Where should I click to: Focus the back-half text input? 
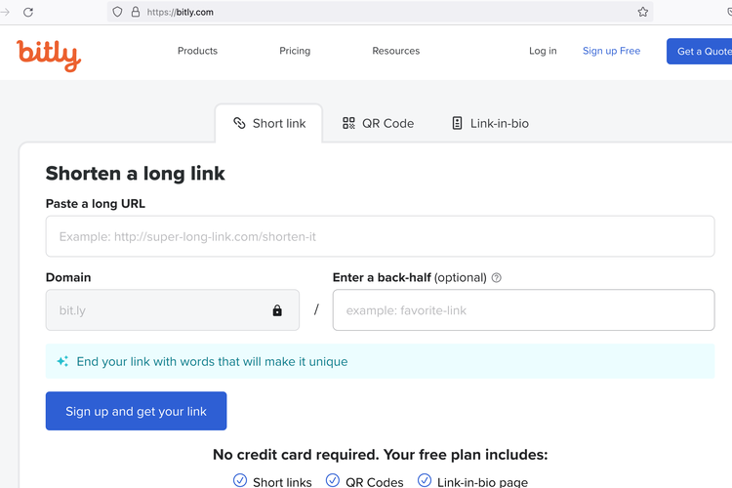(x=523, y=310)
